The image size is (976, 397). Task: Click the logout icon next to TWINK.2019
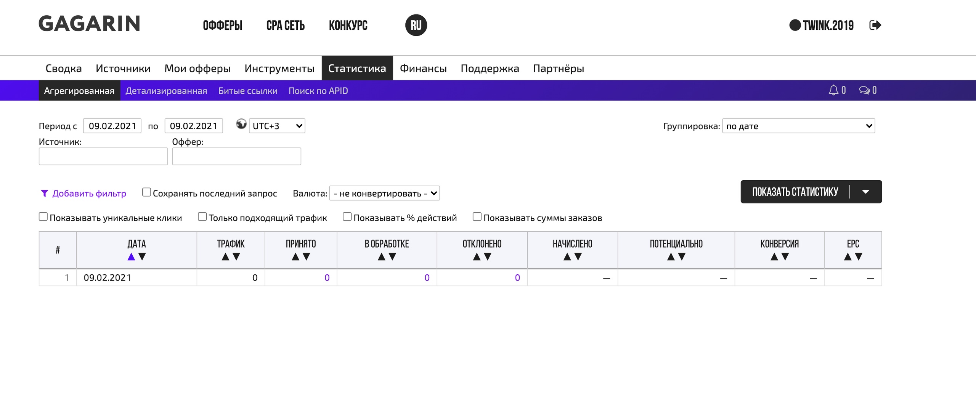coord(875,25)
